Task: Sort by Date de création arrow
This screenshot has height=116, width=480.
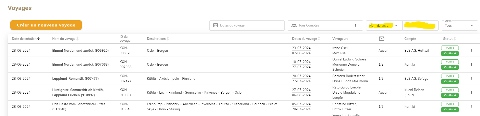Action: [x=39, y=39]
